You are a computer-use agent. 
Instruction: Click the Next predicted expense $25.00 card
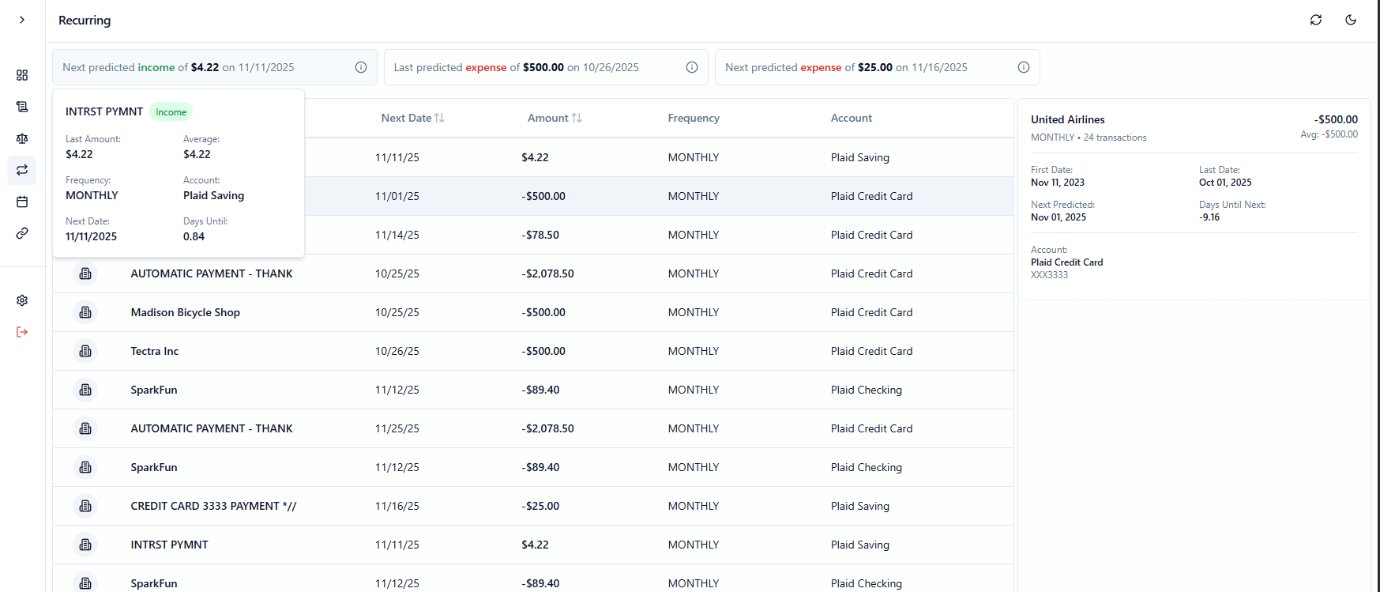(878, 67)
